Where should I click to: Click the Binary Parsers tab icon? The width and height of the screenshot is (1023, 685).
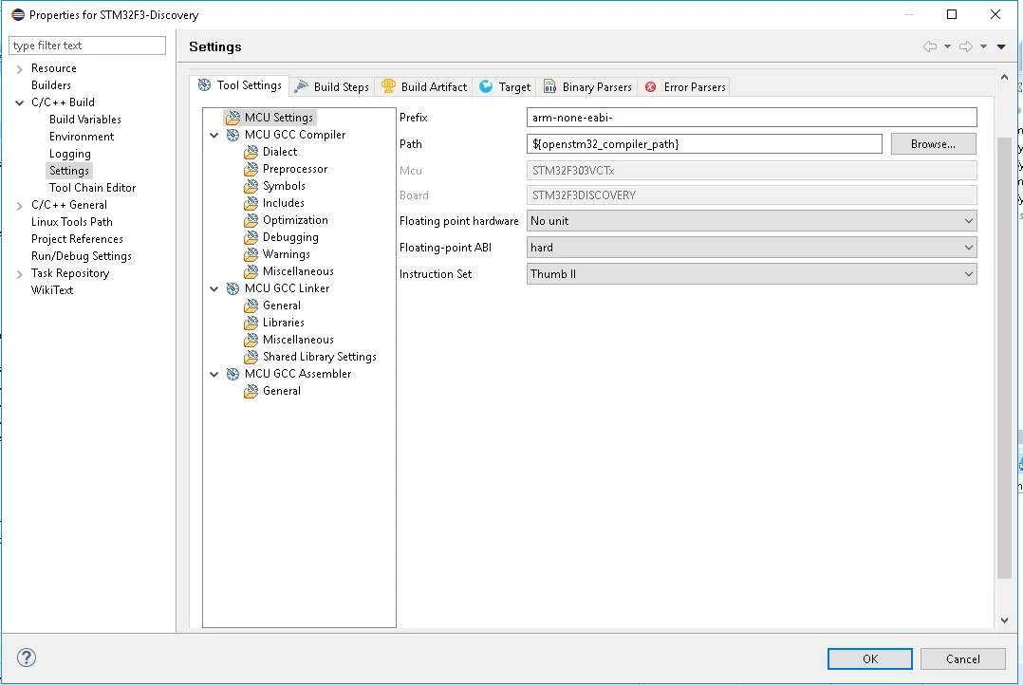[x=550, y=86]
